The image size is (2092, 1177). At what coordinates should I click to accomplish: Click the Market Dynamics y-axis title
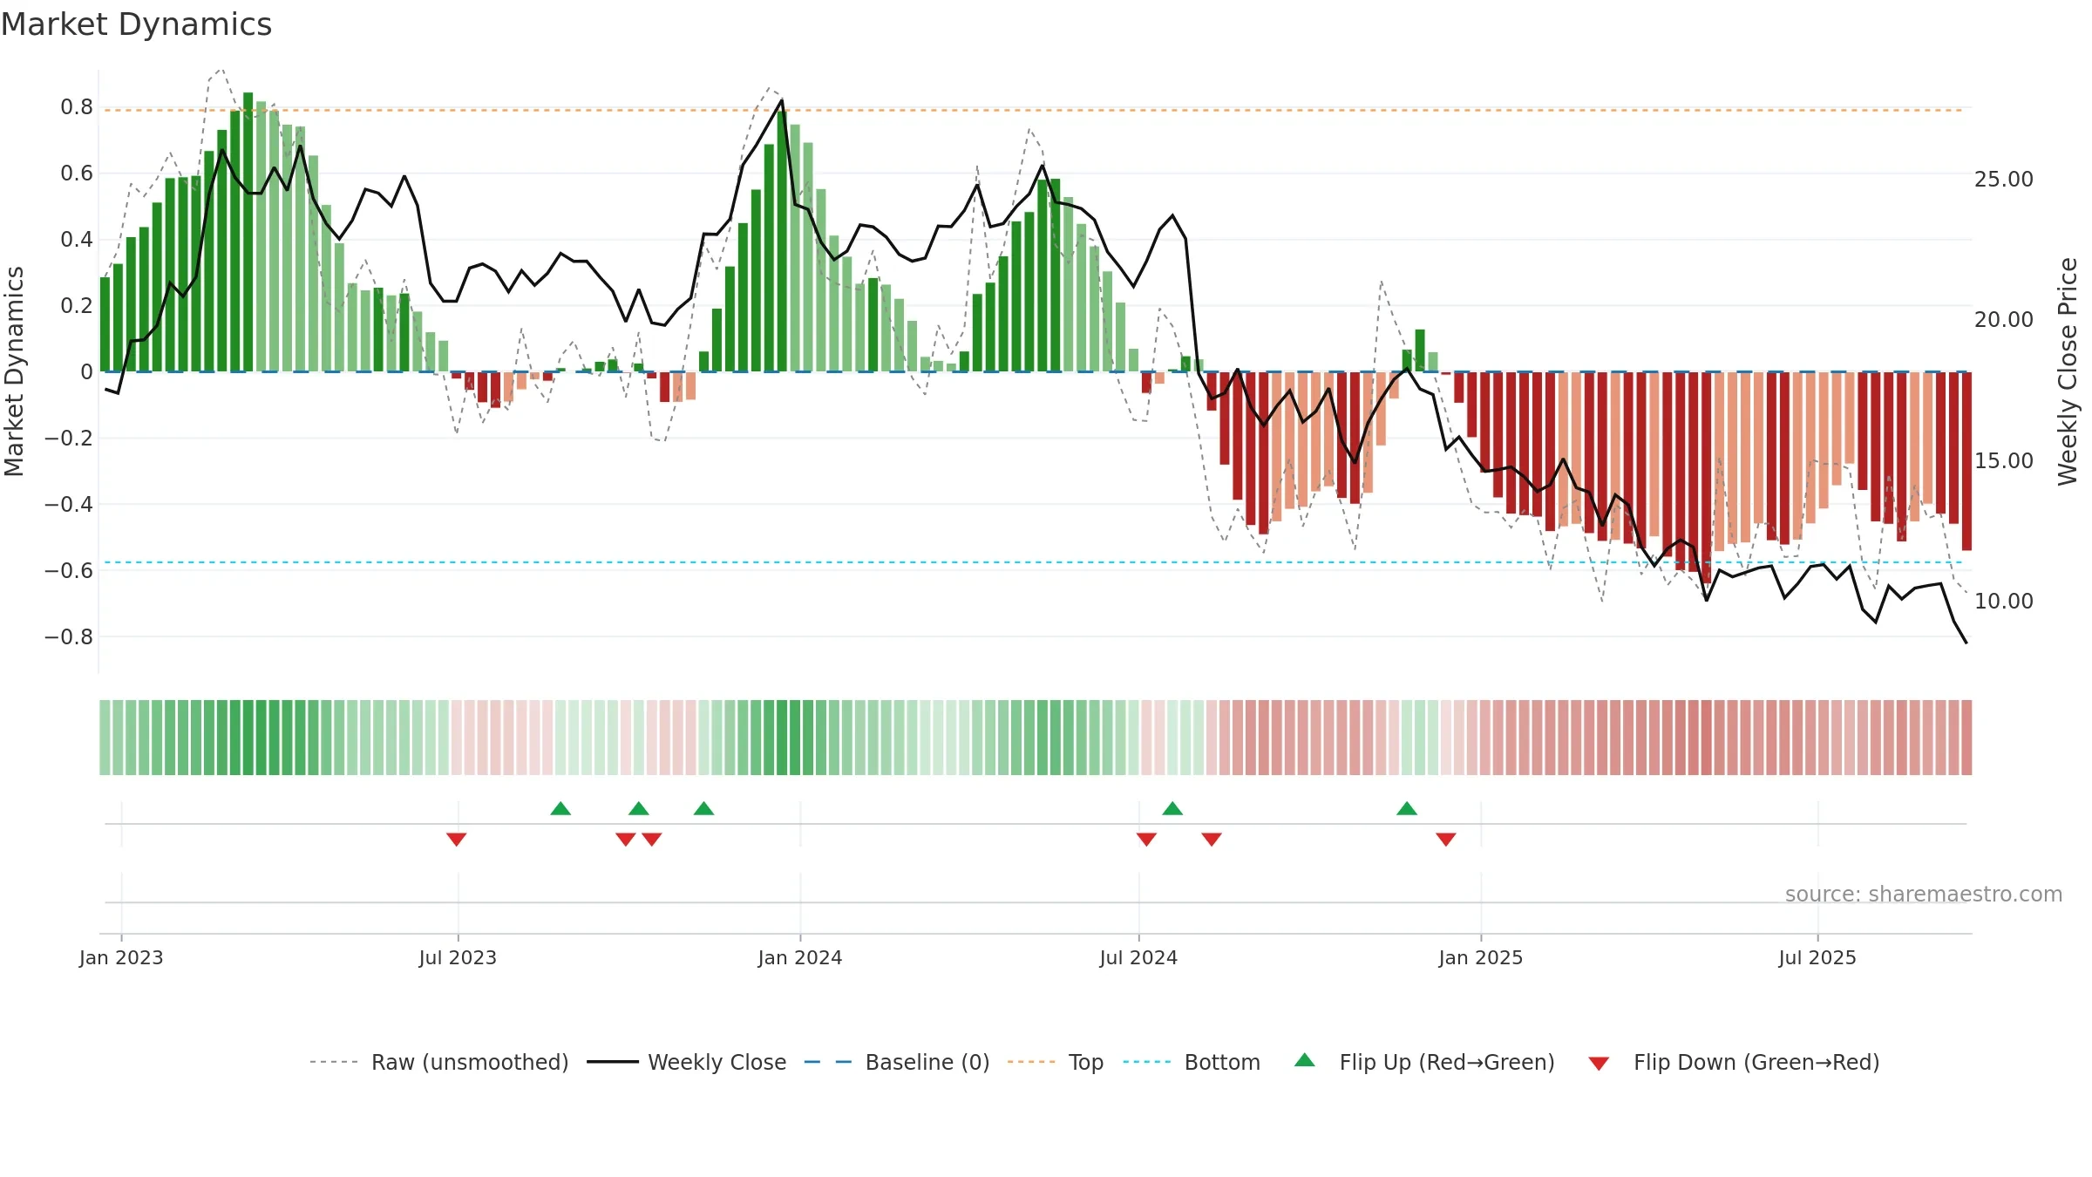pyautogui.click(x=14, y=371)
